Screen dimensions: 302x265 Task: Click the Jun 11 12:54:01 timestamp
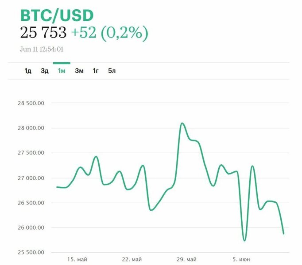tap(45, 49)
